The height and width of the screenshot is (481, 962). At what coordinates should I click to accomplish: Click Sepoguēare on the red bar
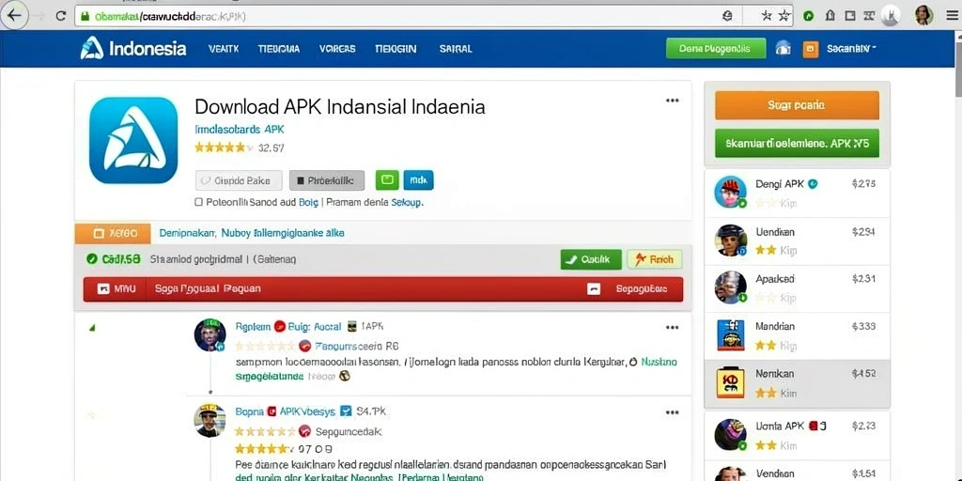[641, 288]
